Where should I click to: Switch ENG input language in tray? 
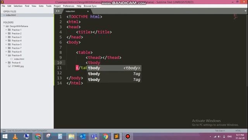[x=229, y=136]
